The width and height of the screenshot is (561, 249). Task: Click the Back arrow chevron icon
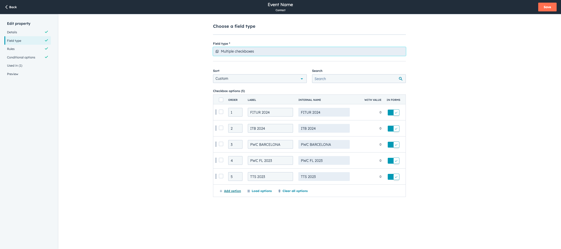(6, 7)
